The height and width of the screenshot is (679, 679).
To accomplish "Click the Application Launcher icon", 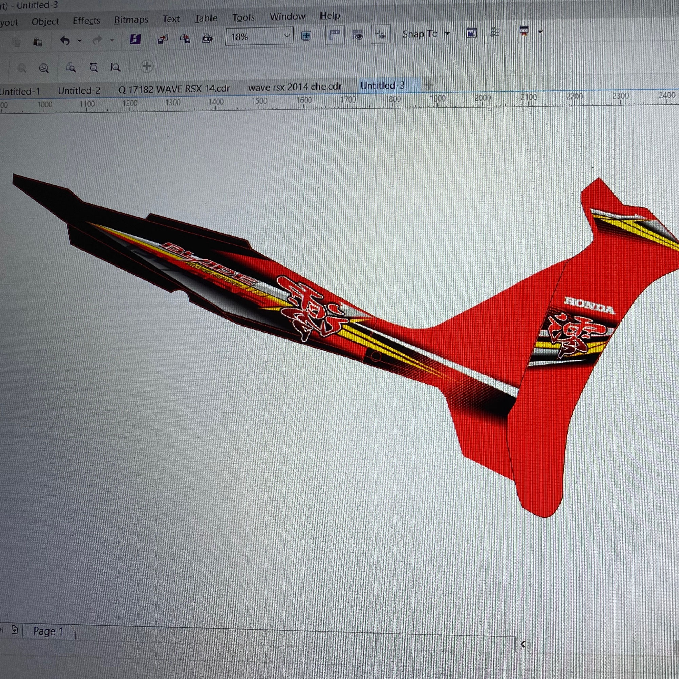I will (x=524, y=31).
